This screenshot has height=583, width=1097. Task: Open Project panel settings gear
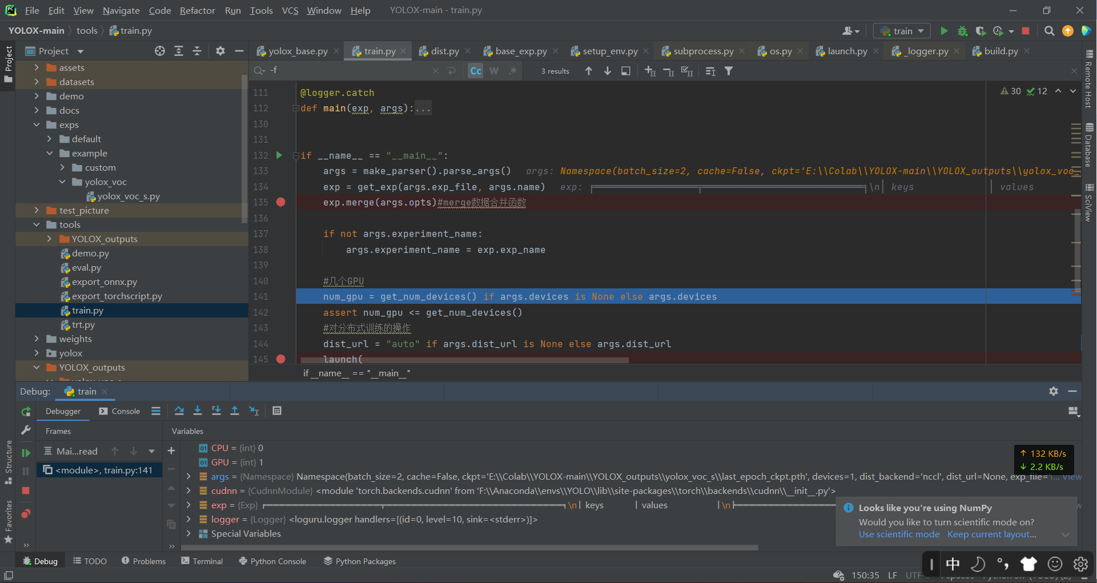tap(220, 51)
